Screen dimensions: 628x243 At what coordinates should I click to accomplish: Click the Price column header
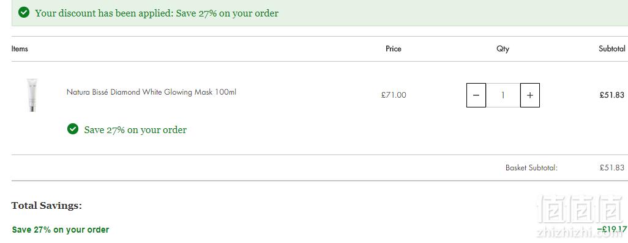click(394, 49)
